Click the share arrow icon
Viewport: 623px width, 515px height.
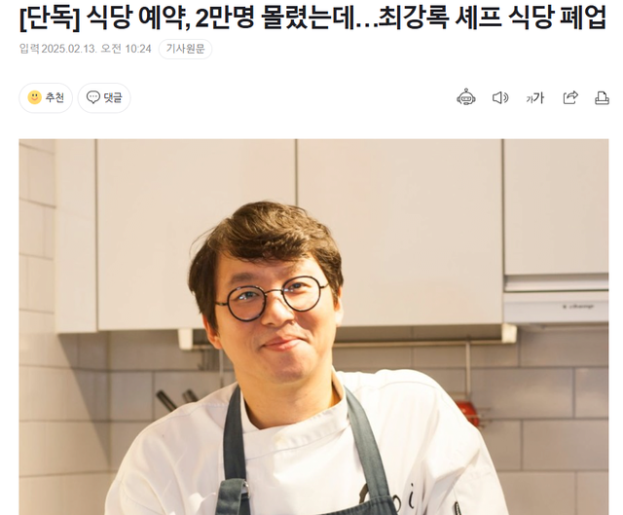tap(570, 97)
